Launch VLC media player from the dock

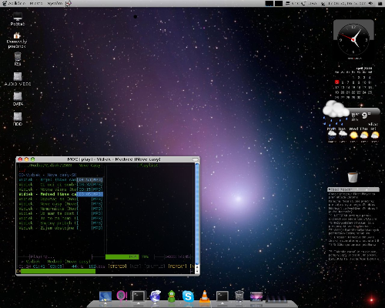(205, 296)
